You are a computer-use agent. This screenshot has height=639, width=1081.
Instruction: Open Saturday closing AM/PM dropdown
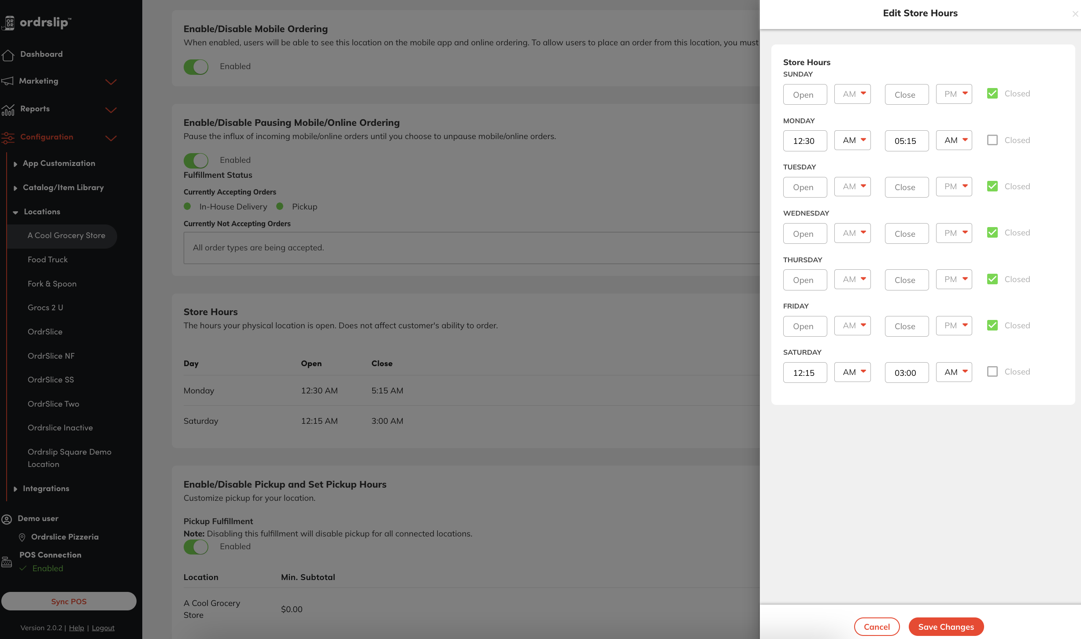(x=954, y=372)
